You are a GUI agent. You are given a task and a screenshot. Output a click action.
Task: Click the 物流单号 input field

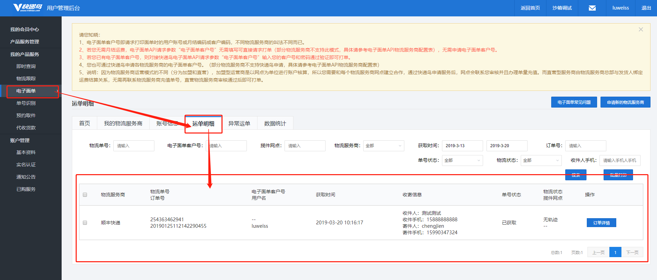pyautogui.click(x=134, y=146)
